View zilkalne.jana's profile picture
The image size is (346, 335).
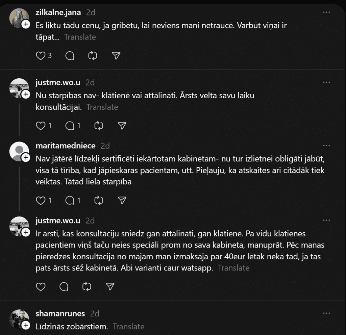[x=19, y=18]
